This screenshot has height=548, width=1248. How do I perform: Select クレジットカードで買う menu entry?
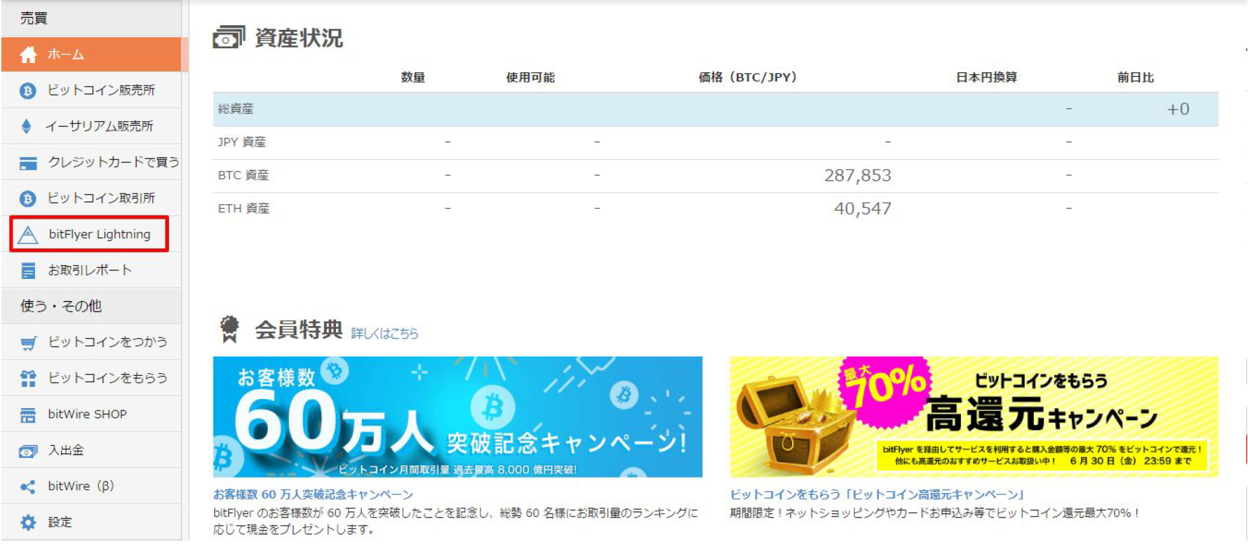point(91,162)
